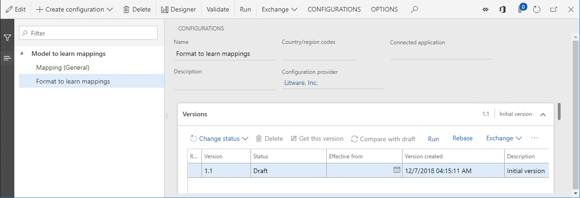Collapse the Model to learn mappings node

click(22, 54)
